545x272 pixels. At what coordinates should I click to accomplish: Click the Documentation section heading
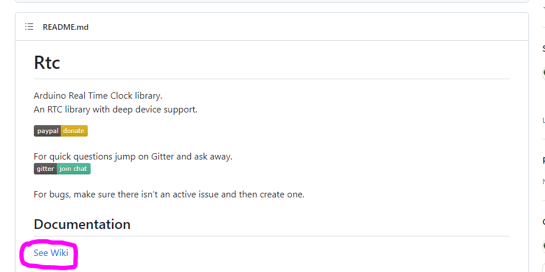tap(82, 224)
